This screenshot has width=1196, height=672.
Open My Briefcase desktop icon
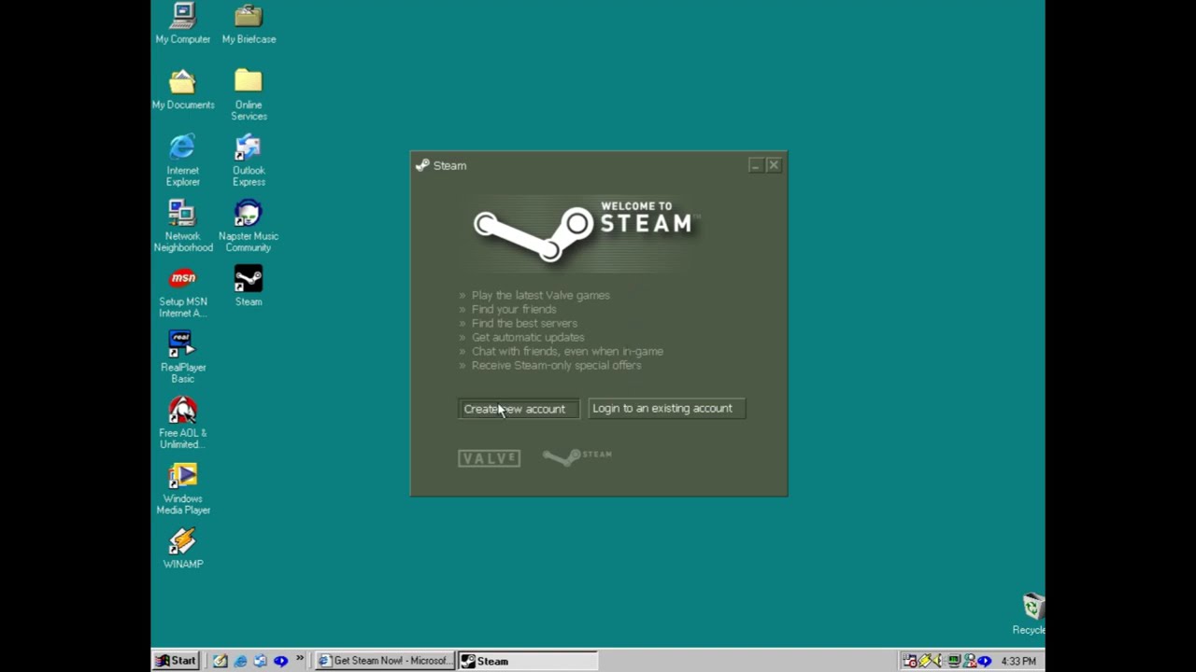click(249, 24)
